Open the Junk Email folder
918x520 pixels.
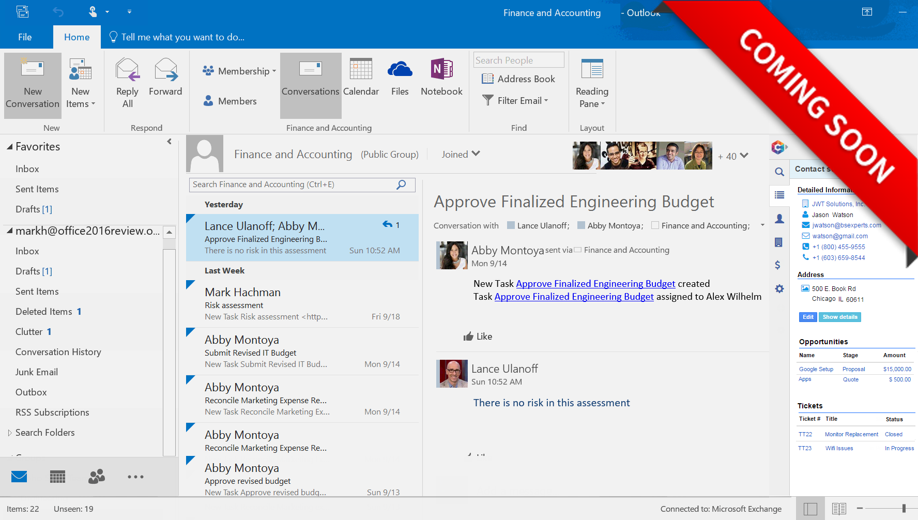point(37,372)
